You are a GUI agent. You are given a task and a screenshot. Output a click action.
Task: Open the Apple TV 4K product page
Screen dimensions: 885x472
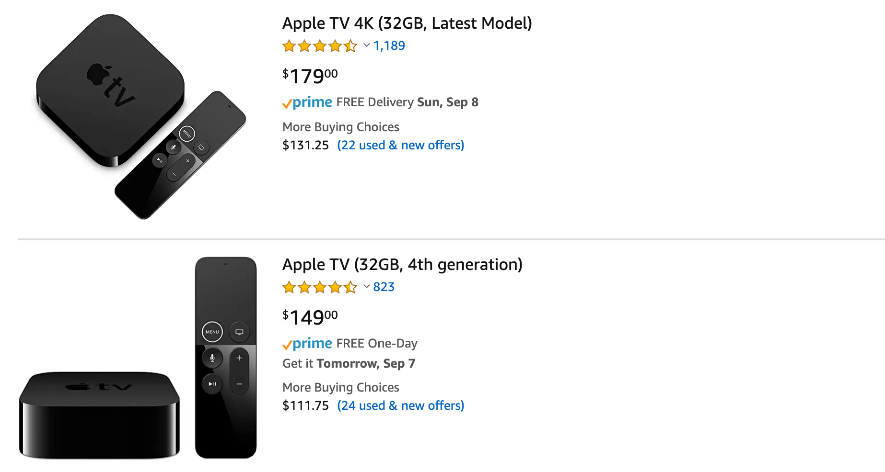[407, 23]
